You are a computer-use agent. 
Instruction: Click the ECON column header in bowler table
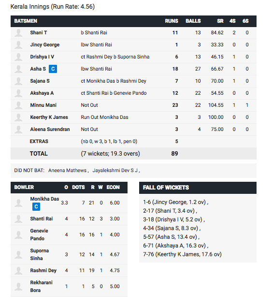click(x=113, y=188)
